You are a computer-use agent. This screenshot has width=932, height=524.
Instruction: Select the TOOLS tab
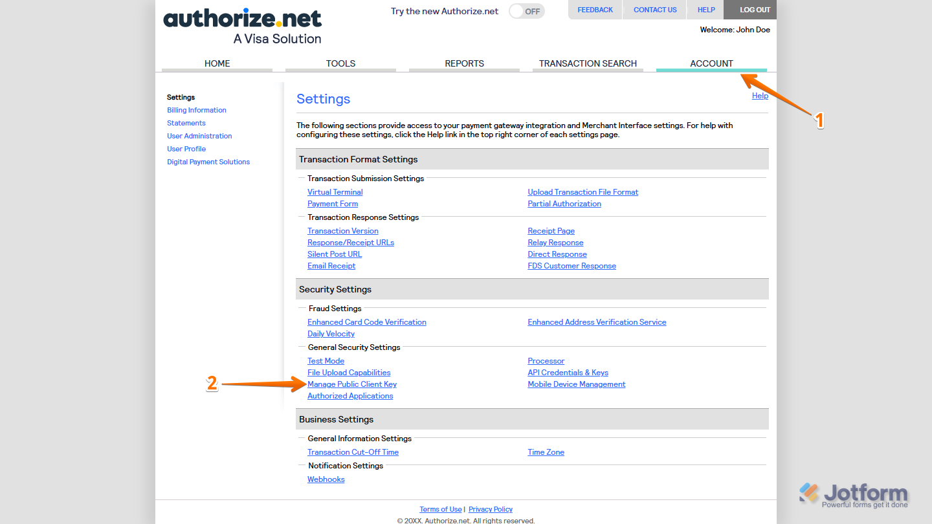click(x=340, y=63)
